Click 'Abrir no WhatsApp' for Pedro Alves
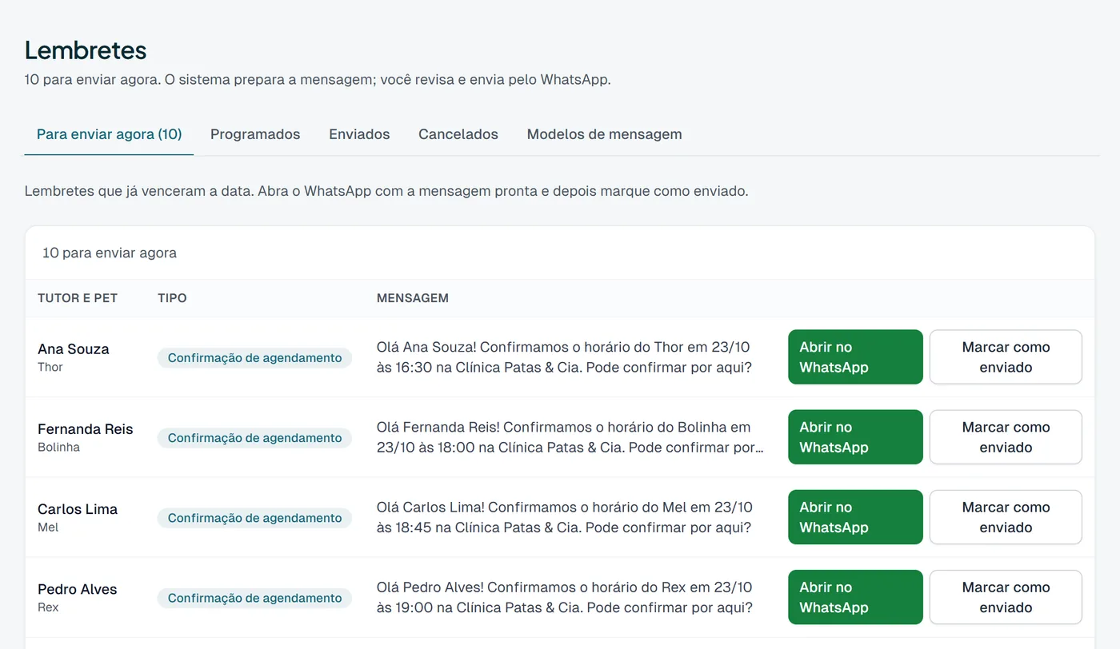 (855, 597)
